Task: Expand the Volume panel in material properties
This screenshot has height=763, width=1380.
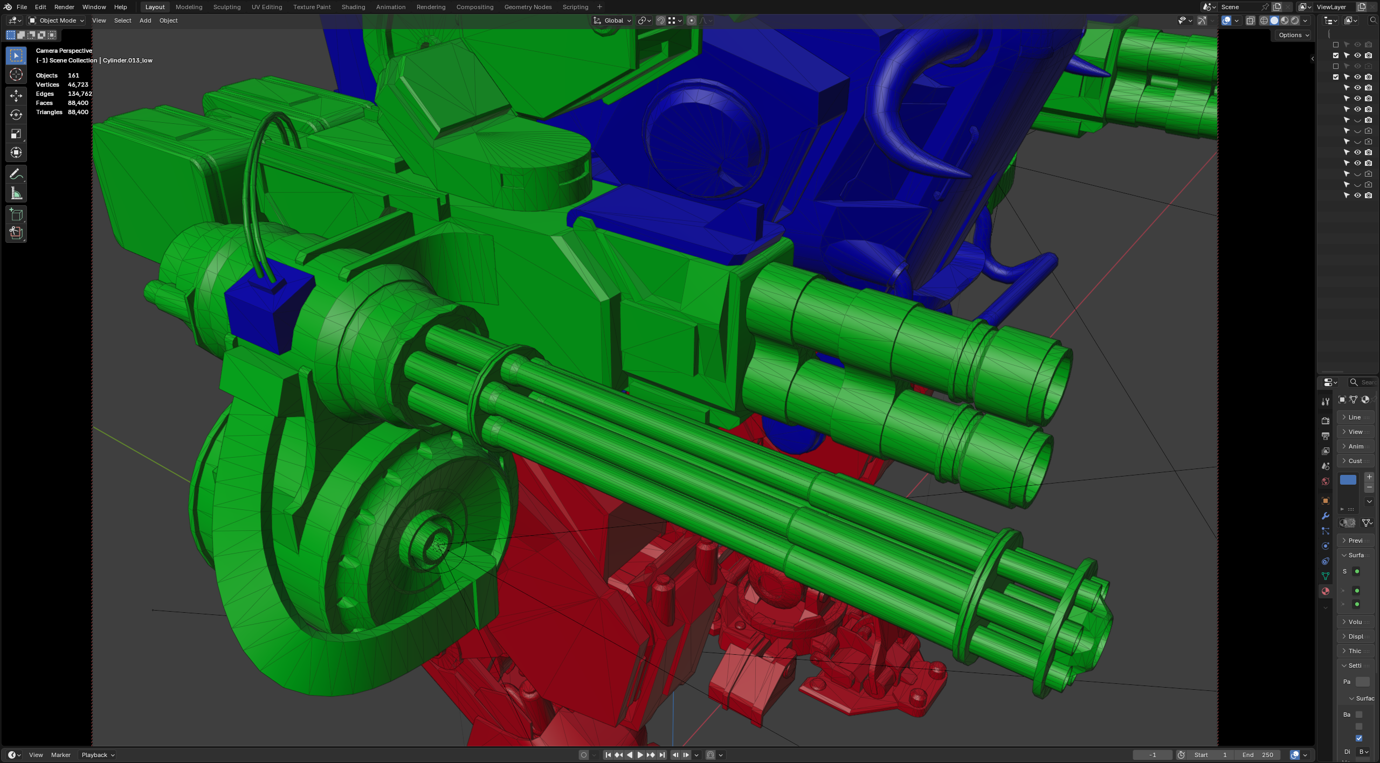Action: 1355,622
